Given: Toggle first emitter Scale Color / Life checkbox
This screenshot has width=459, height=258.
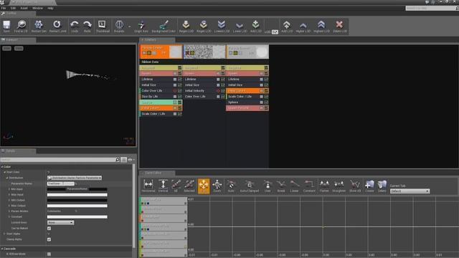Looking at the screenshot, I should (180, 114).
